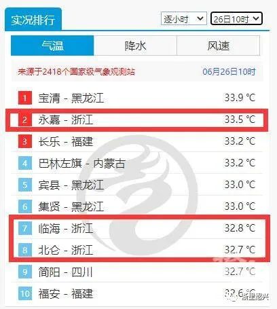277x309 pixels.
Task: Click the blue rank 5 badge
Action: pos(25,185)
